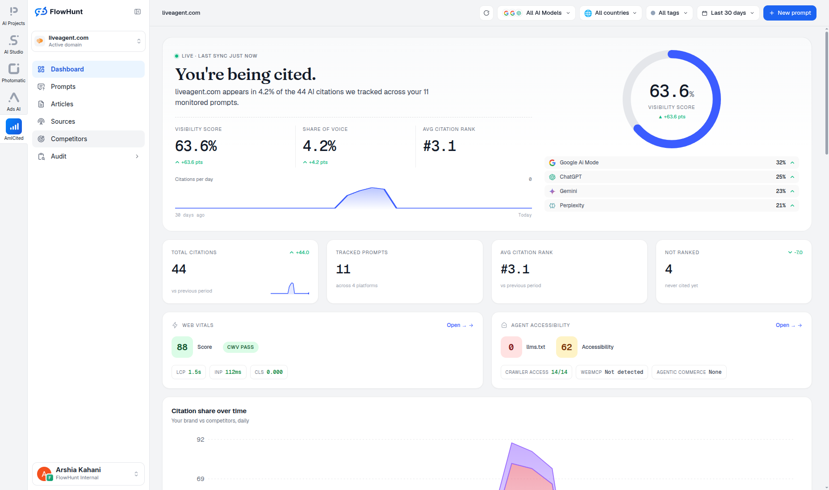Refresh the dashboard data

(486, 13)
